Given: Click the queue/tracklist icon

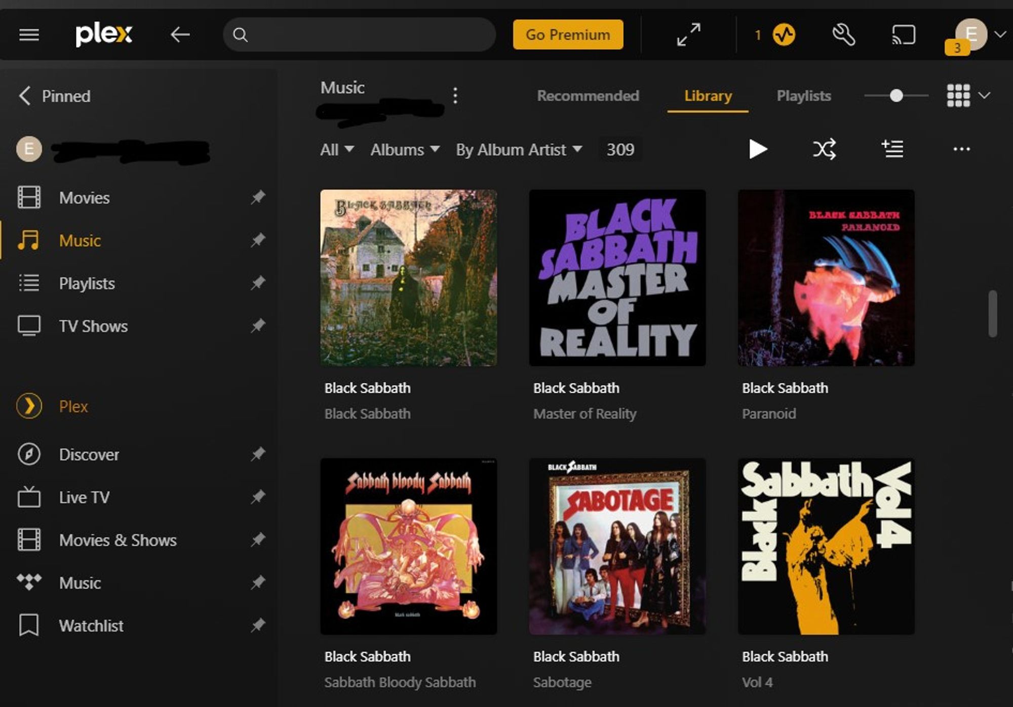Looking at the screenshot, I should (893, 149).
